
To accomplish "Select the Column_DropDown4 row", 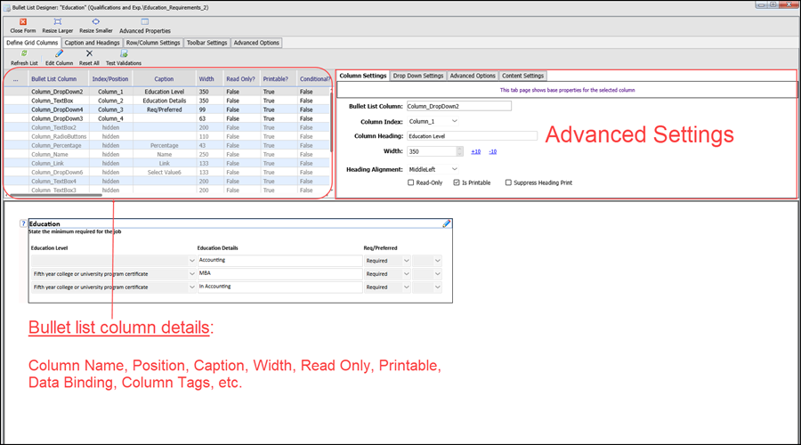I will [167, 109].
